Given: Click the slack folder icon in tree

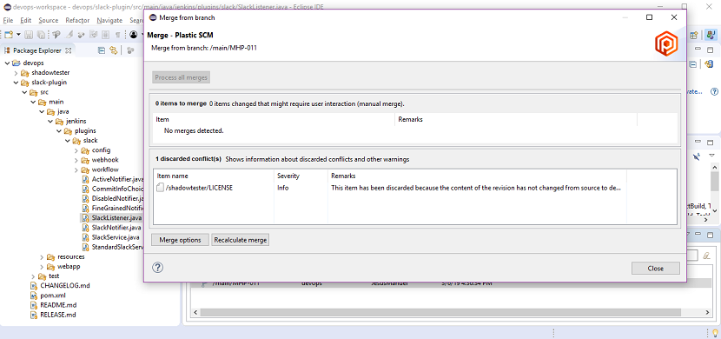Looking at the screenshot, I should (x=76, y=140).
